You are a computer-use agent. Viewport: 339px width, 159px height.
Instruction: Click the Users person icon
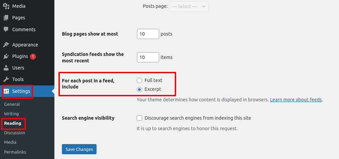[6, 68]
